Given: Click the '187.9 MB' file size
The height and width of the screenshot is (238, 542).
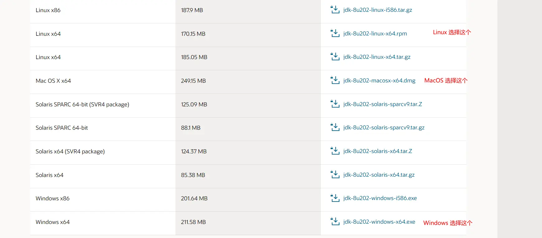Looking at the screenshot, I should (x=192, y=10).
